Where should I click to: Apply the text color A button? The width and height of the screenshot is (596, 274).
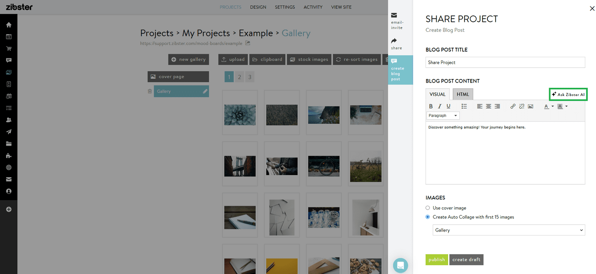[x=546, y=106]
